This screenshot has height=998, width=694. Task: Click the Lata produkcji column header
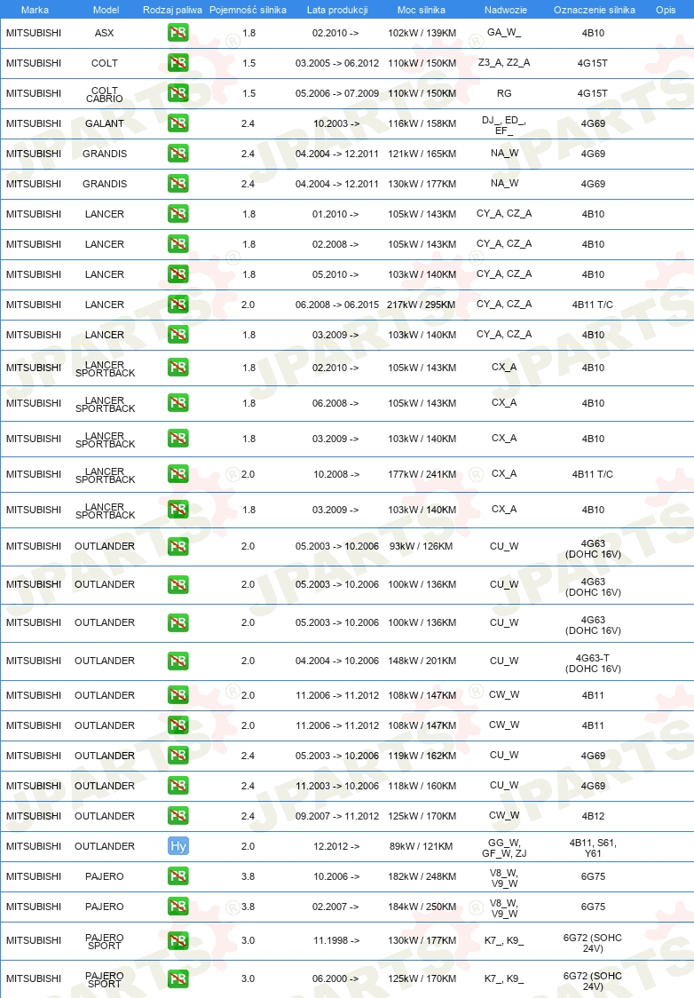337,10
